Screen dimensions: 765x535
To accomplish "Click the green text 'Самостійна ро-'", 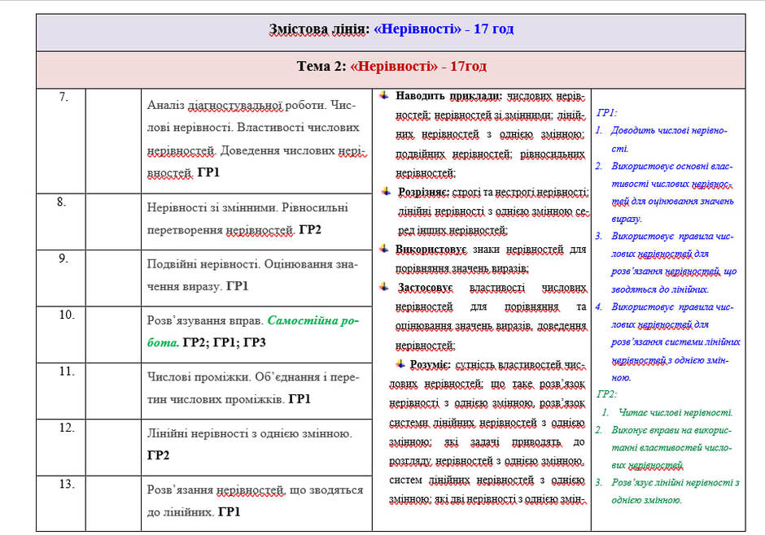I will [x=313, y=320].
